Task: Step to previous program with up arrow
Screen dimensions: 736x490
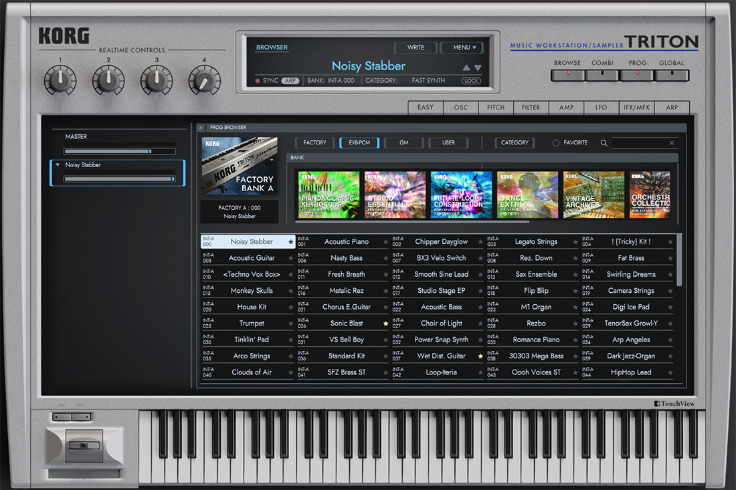Action: click(x=466, y=68)
